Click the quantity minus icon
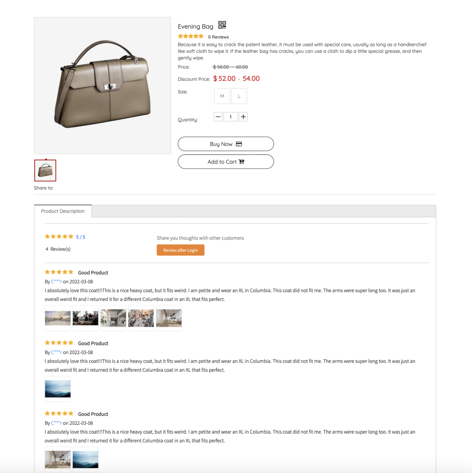Image resolution: width=472 pixels, height=473 pixels. pyautogui.click(x=218, y=117)
